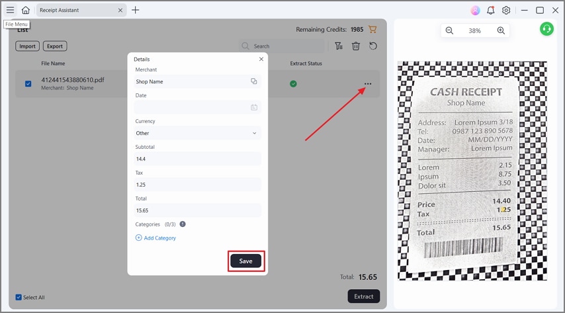Screen dimensions: 565x313
Task: Click the Extract button
Action: coord(364,296)
